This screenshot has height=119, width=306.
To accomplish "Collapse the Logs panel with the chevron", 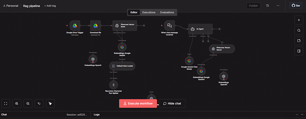I will (x=302, y=115).
